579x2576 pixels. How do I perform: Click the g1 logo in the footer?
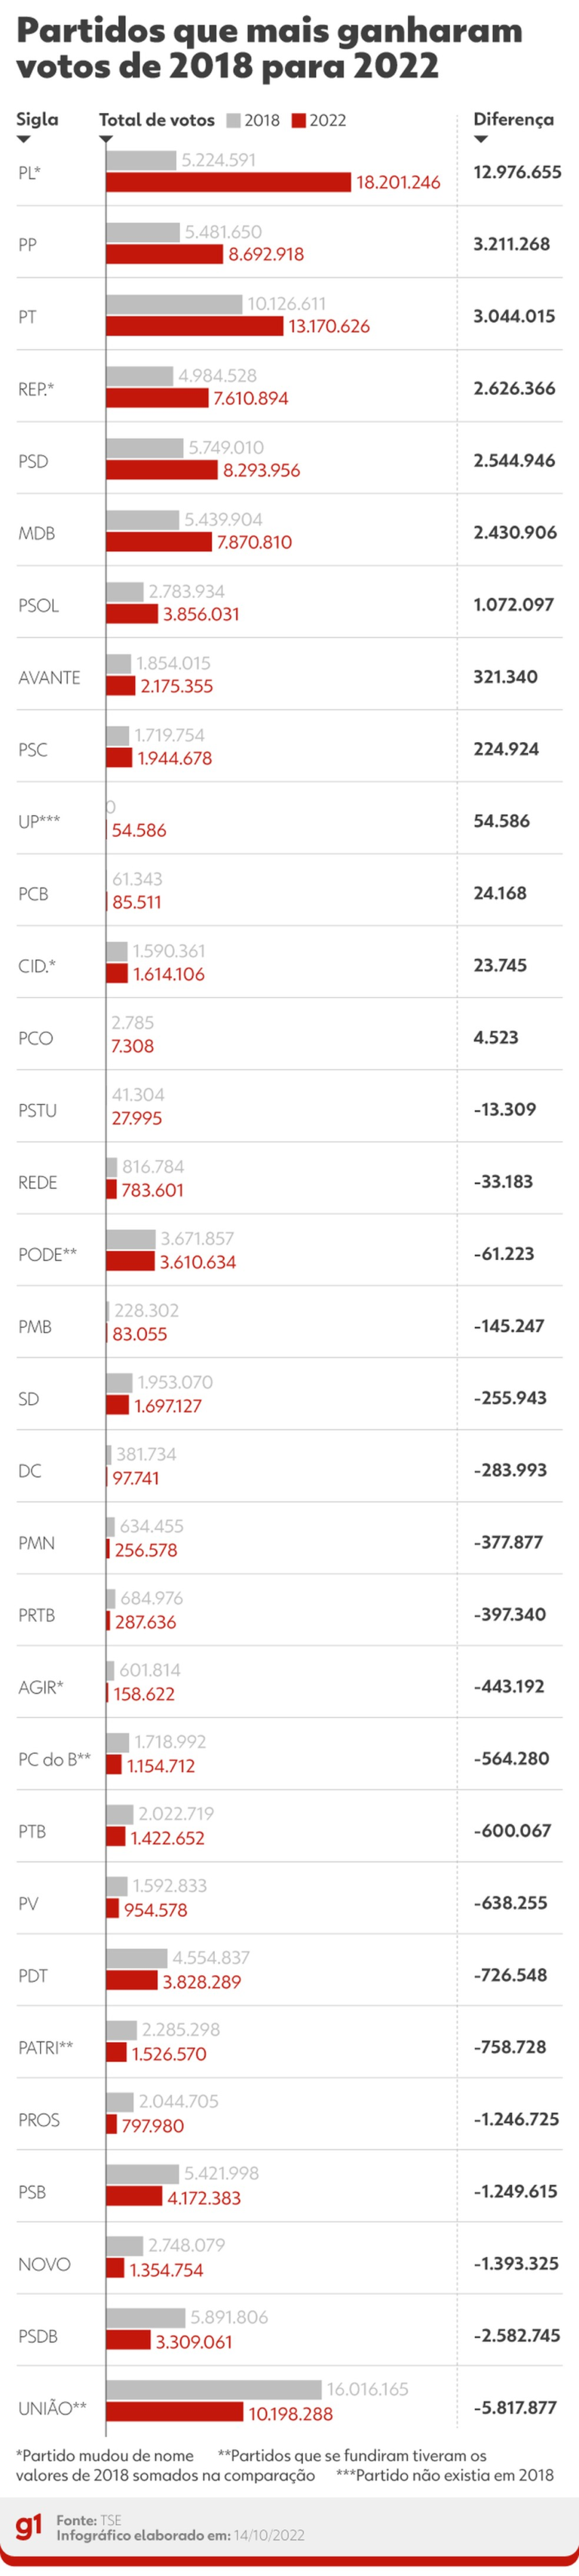(x=29, y=2527)
